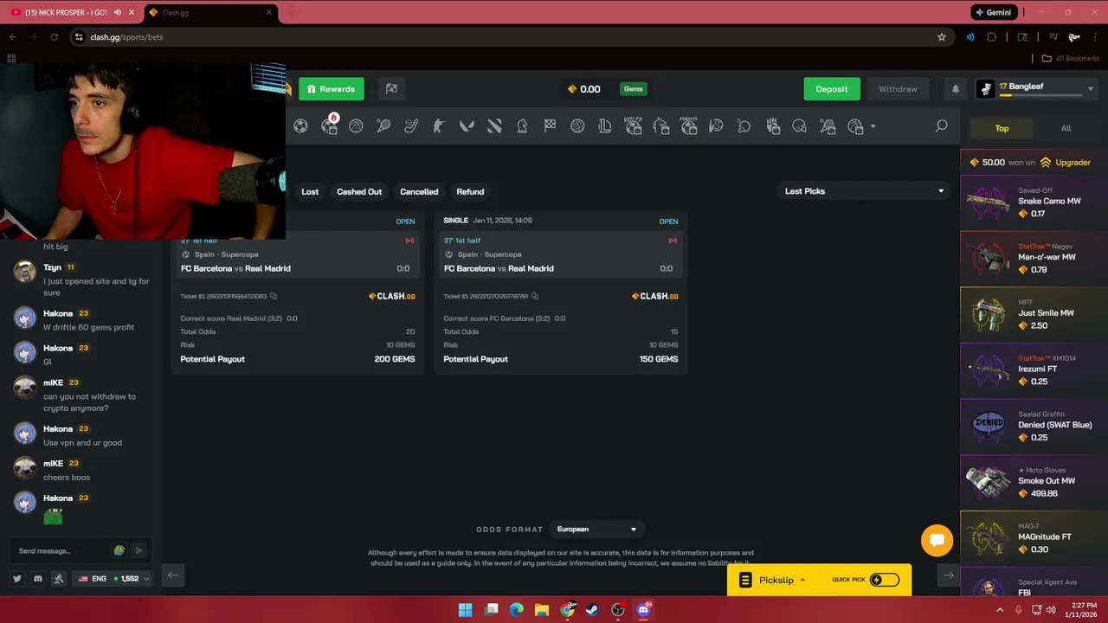Focus the Send message input field
The height and width of the screenshot is (623, 1108).
click(x=62, y=550)
